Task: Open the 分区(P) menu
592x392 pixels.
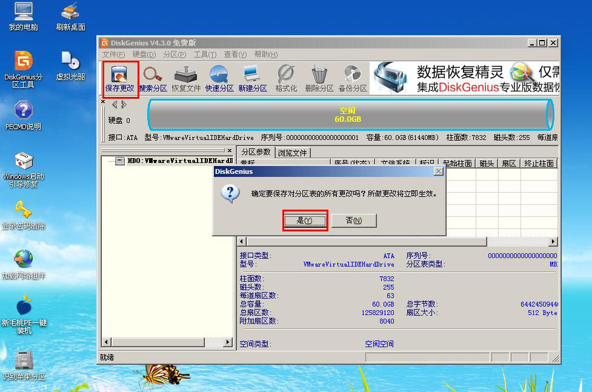Action: (x=175, y=55)
